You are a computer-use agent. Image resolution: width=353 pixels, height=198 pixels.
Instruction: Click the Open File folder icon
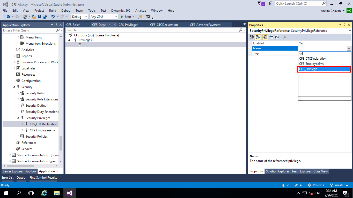[x=34, y=17]
